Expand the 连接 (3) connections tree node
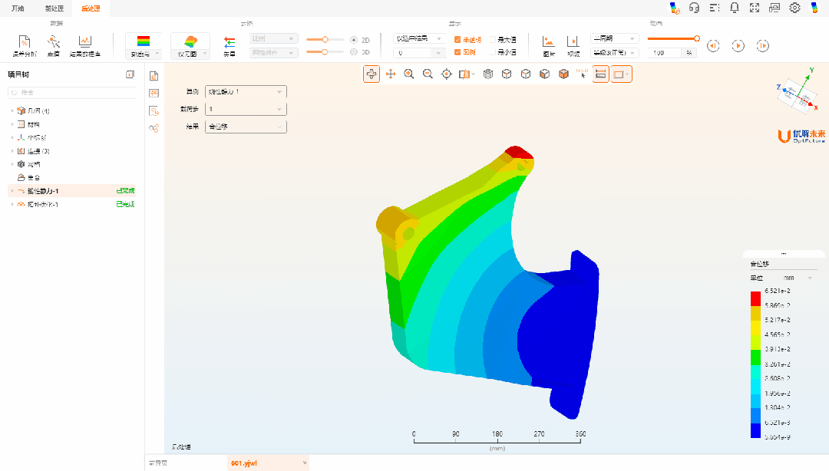Image resolution: width=829 pixels, height=471 pixels. coord(12,151)
